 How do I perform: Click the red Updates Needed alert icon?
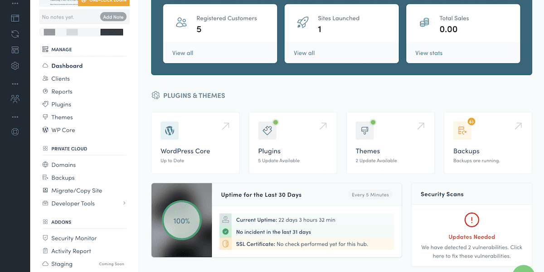point(471,220)
